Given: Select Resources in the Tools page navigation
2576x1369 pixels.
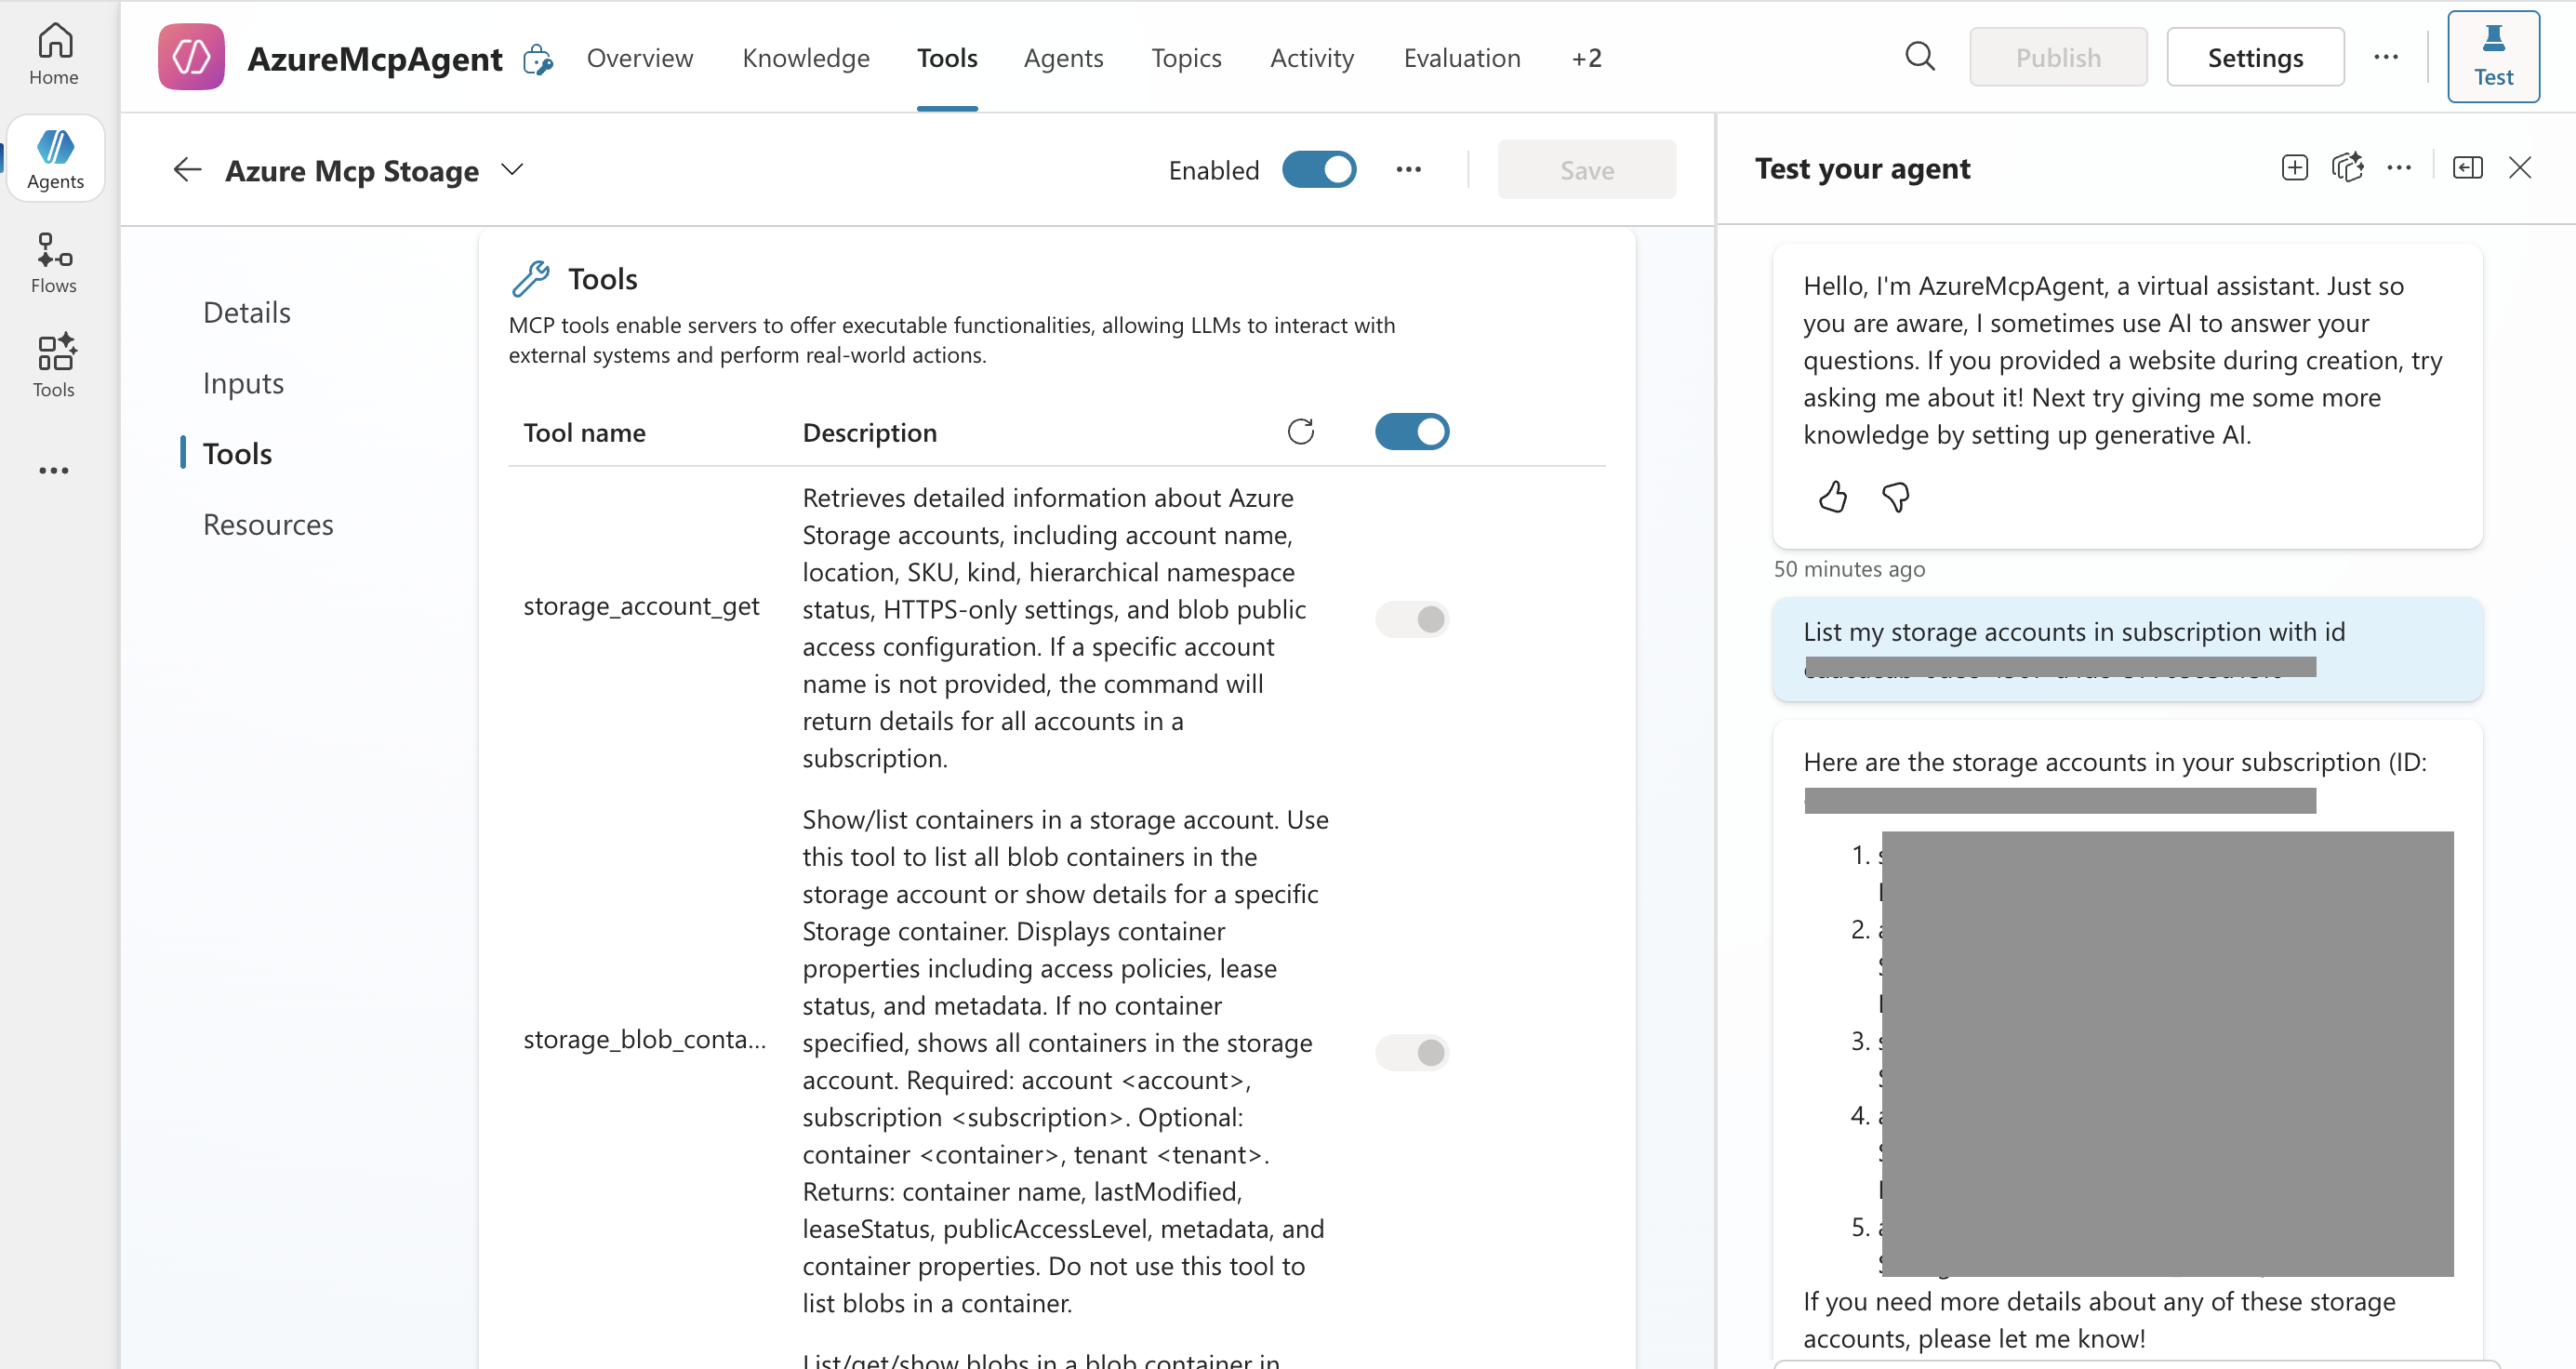Looking at the screenshot, I should 267,523.
